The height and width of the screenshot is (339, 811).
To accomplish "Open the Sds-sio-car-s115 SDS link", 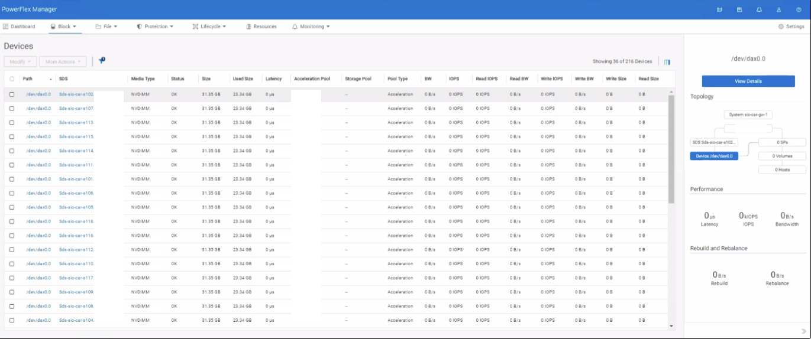I will pos(76,137).
